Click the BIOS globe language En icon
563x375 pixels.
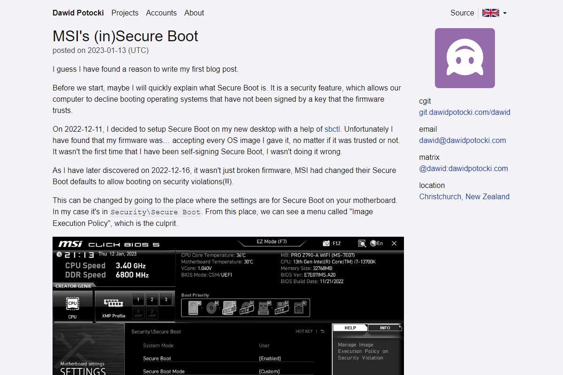376,243
